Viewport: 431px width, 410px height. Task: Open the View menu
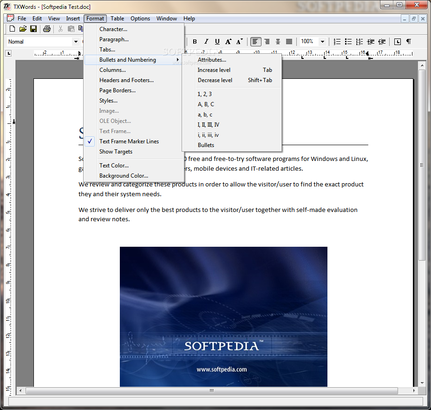coord(54,19)
